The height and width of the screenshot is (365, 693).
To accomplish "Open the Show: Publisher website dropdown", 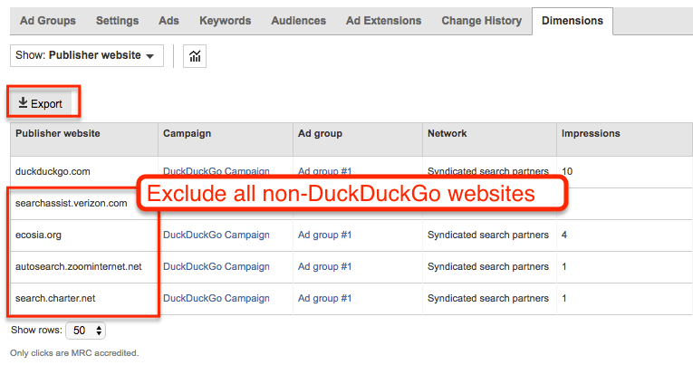I will [x=87, y=55].
